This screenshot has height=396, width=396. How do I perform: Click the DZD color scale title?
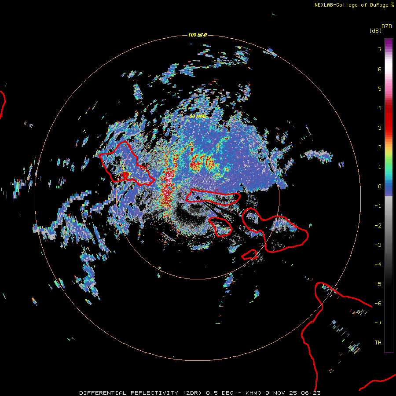click(387, 26)
